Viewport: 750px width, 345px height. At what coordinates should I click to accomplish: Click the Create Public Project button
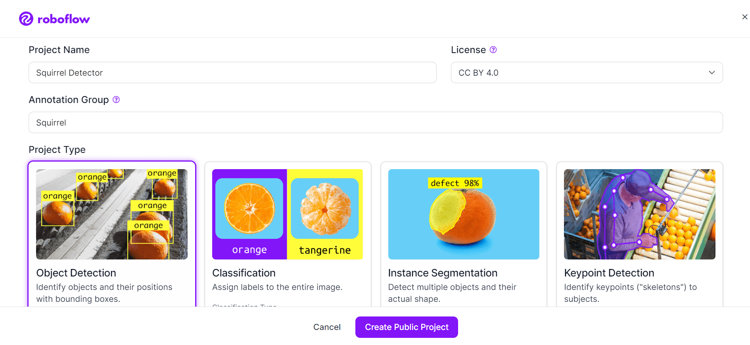click(x=407, y=327)
